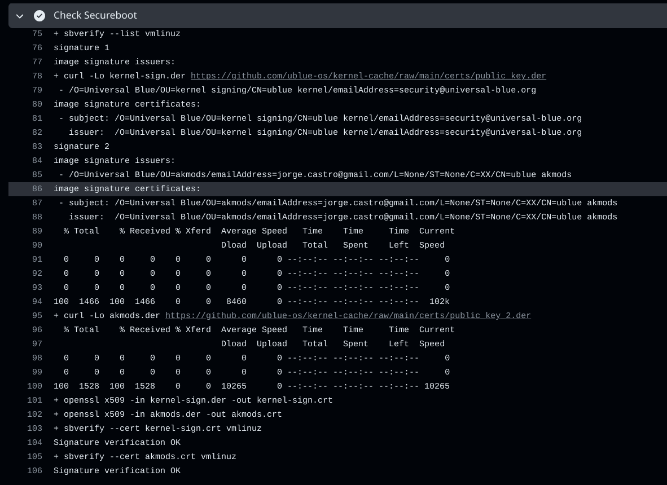
Task: Click akmods subject line on line 87
Action: tap(338, 203)
